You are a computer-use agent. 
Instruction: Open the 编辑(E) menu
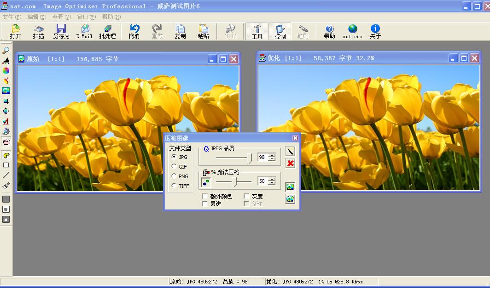click(x=36, y=17)
